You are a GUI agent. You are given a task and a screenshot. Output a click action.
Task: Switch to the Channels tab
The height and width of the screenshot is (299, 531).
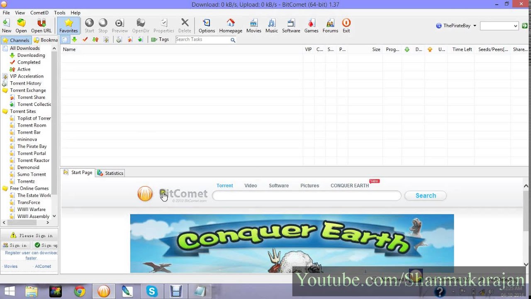pyautogui.click(x=16, y=40)
